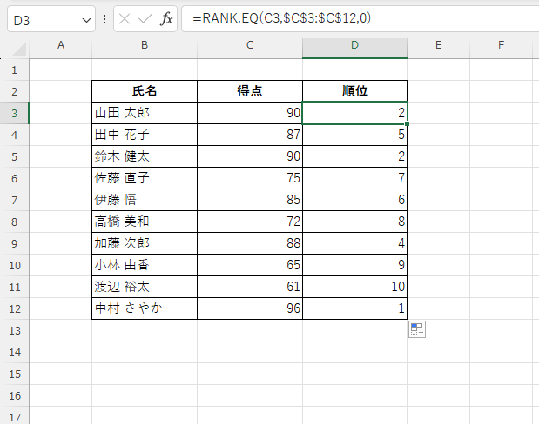Click the Select All corner triangle
The width and height of the screenshot is (539, 424).
pos(19,49)
